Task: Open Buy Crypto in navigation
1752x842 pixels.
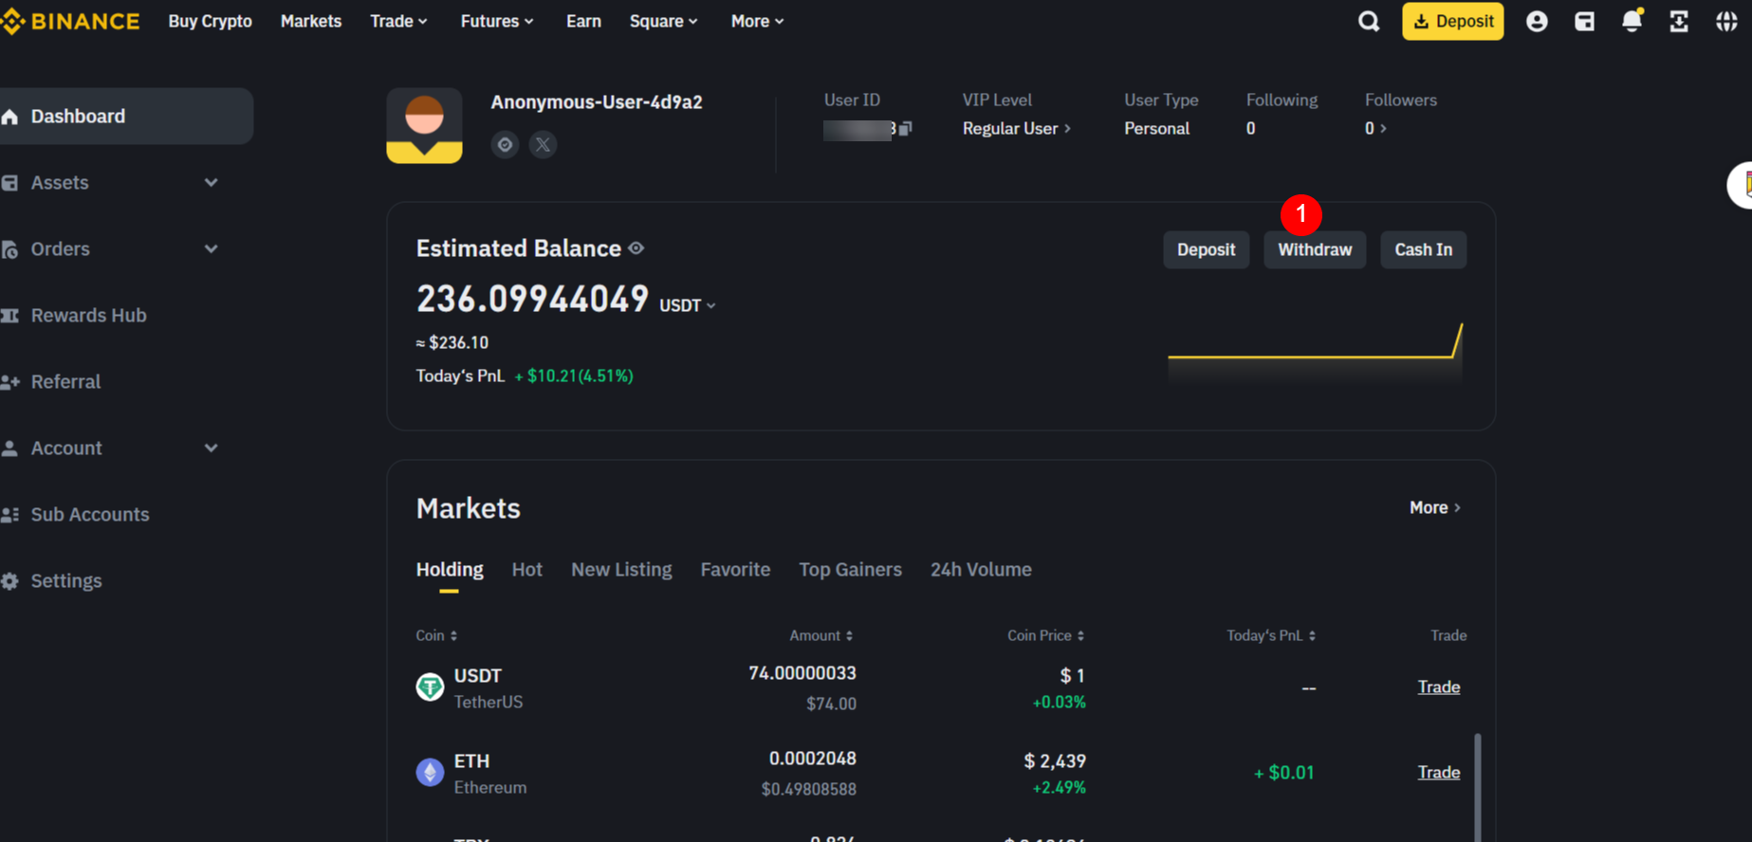Action: click(x=210, y=21)
